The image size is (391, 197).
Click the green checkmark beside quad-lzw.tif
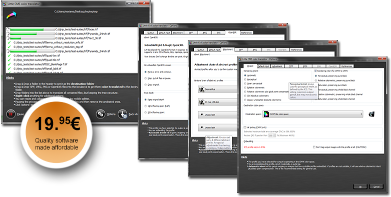click(10, 55)
